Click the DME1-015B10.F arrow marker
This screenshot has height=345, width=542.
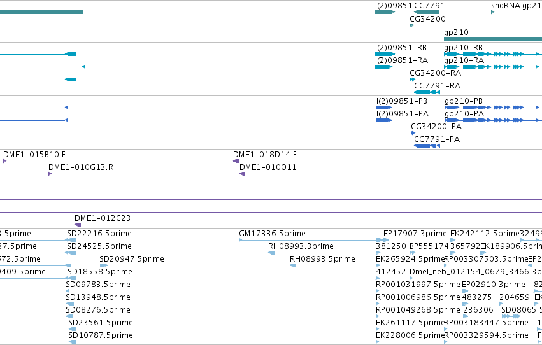(5, 161)
